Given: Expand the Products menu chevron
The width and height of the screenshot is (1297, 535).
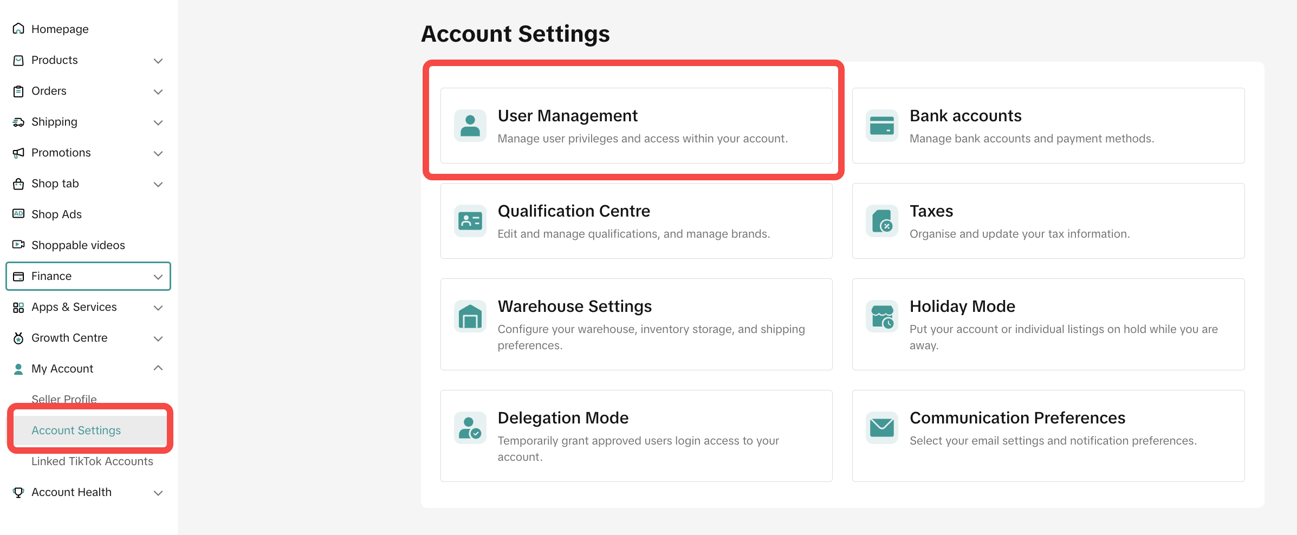Looking at the screenshot, I should coord(158,61).
